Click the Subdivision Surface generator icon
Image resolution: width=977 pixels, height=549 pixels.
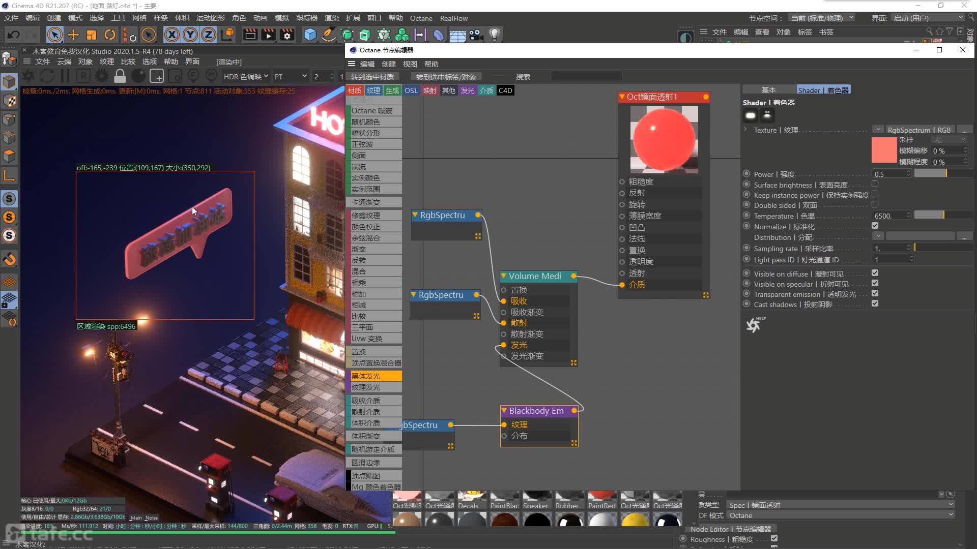point(347,35)
